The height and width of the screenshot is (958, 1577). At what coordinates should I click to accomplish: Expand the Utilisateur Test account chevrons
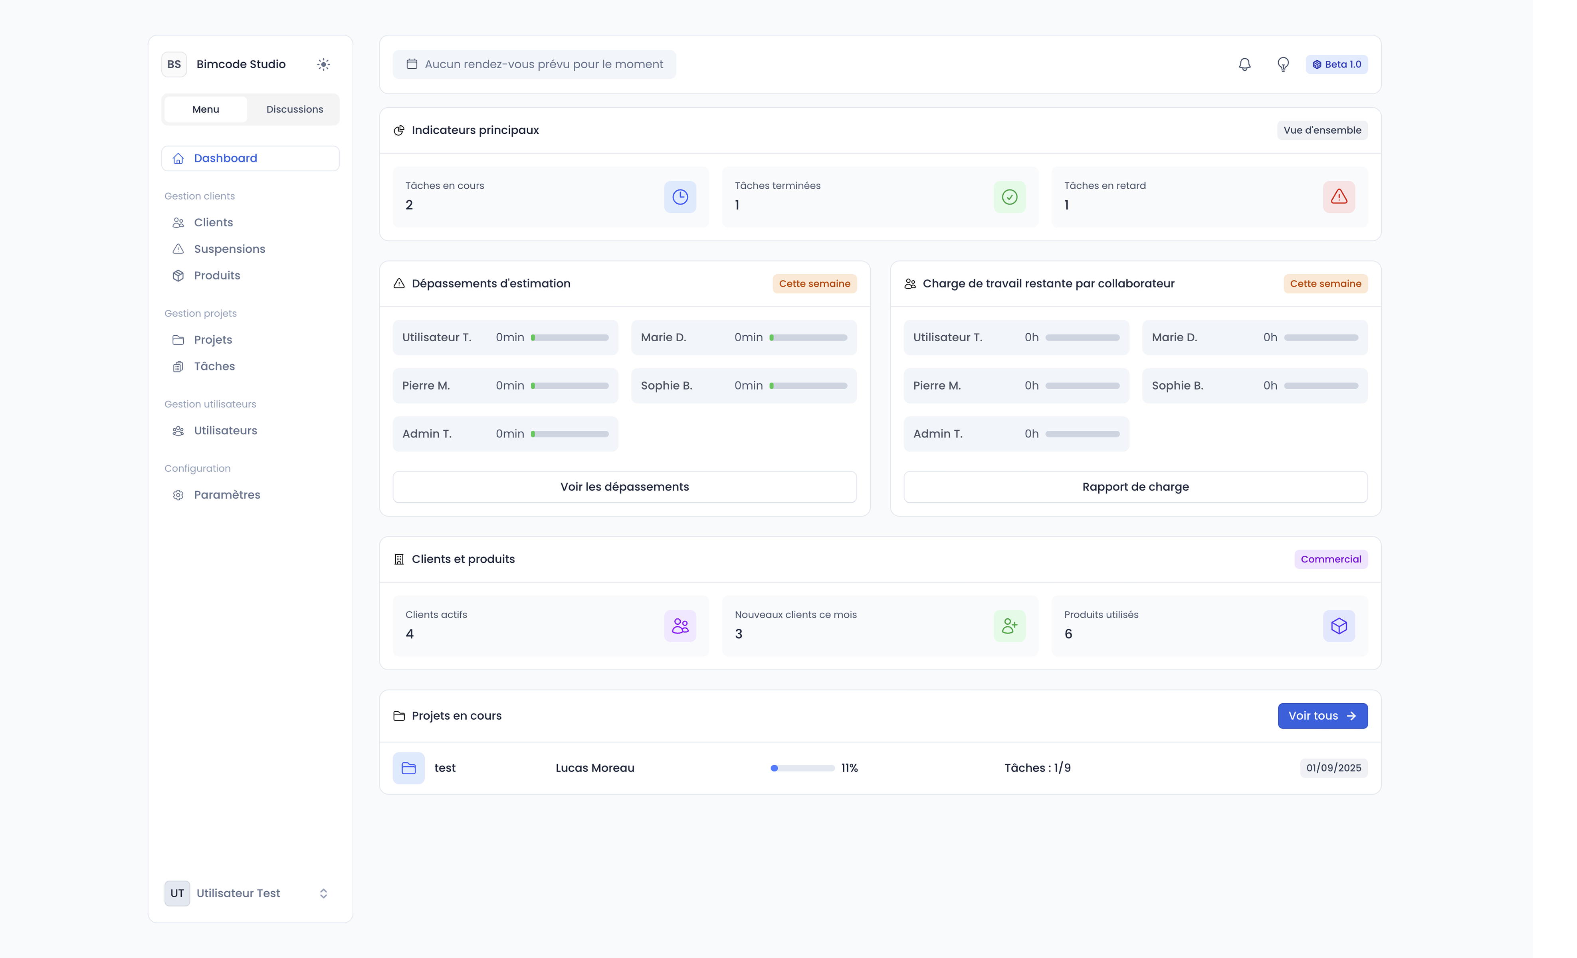pyautogui.click(x=323, y=893)
